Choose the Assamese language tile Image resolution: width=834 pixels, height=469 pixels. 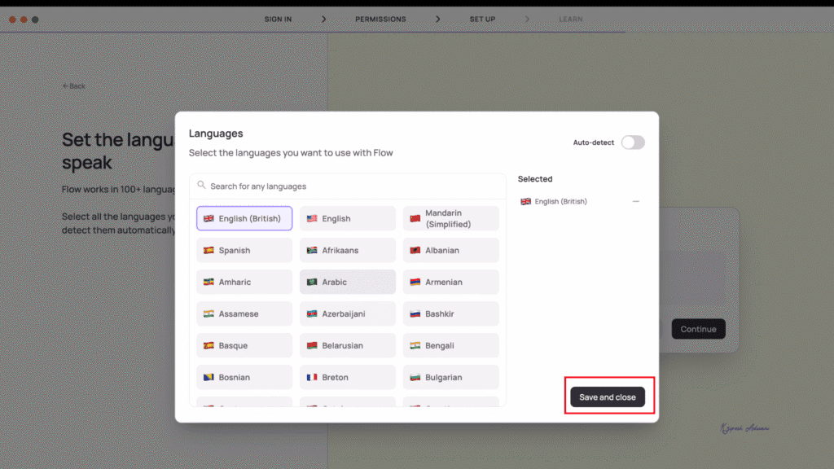point(244,313)
